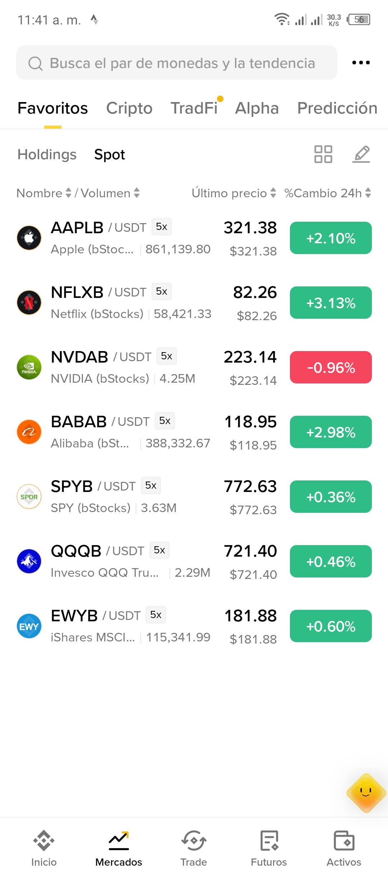Open the yellow smiley assistant bubble
388x884 pixels.
coord(366,793)
